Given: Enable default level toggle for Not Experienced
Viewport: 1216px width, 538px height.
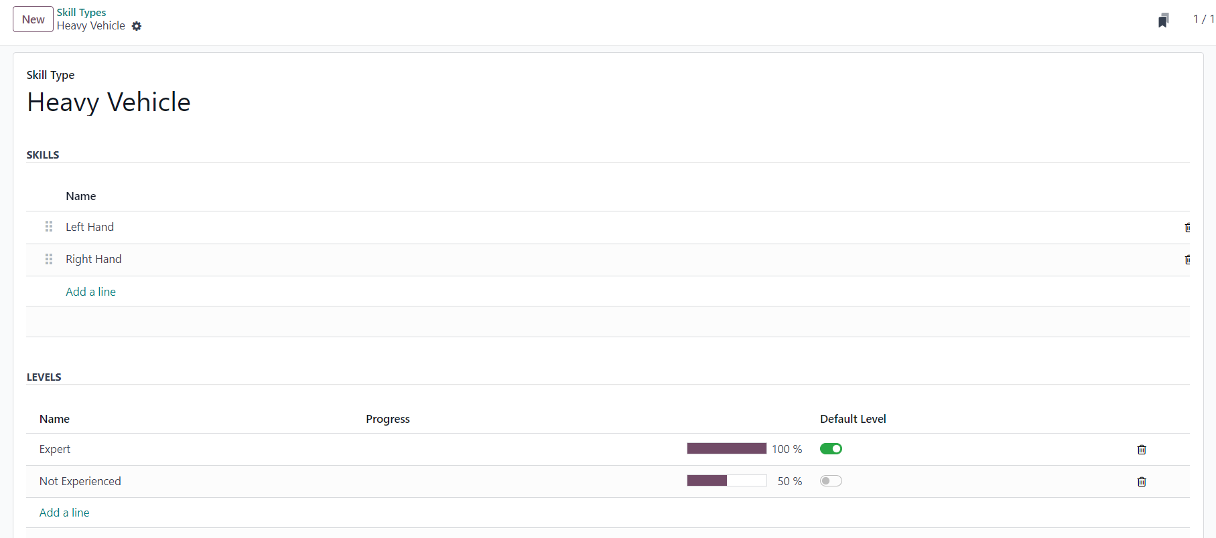Looking at the screenshot, I should [x=831, y=481].
